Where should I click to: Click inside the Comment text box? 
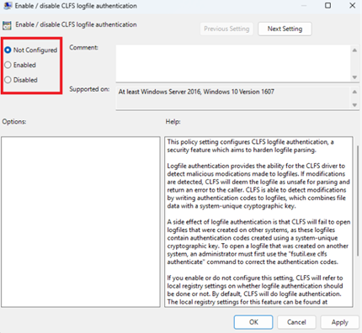coord(233,63)
